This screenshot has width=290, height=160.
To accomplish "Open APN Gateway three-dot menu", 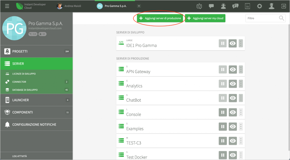I will [x=241, y=69].
